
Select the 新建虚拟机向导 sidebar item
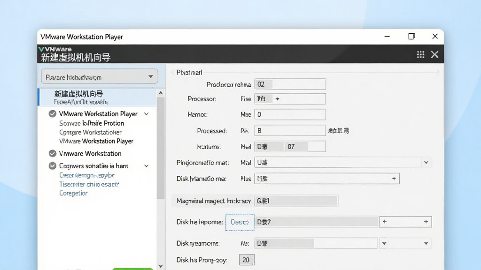(x=98, y=97)
